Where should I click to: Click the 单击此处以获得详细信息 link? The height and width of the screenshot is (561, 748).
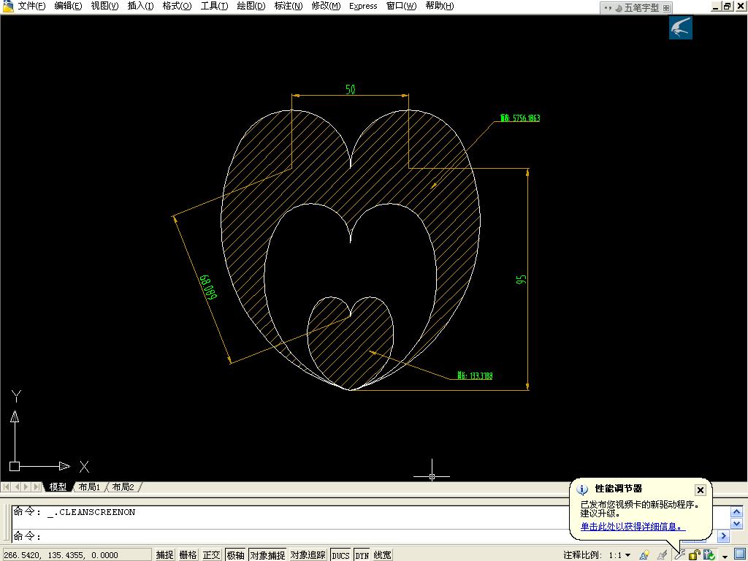tap(633, 526)
